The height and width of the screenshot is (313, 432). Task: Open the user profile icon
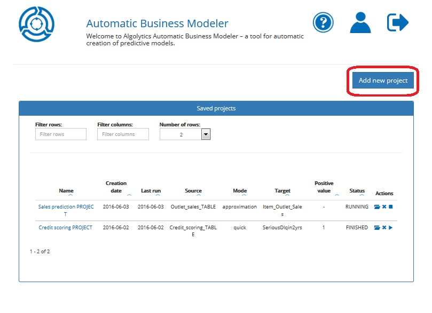(360, 22)
